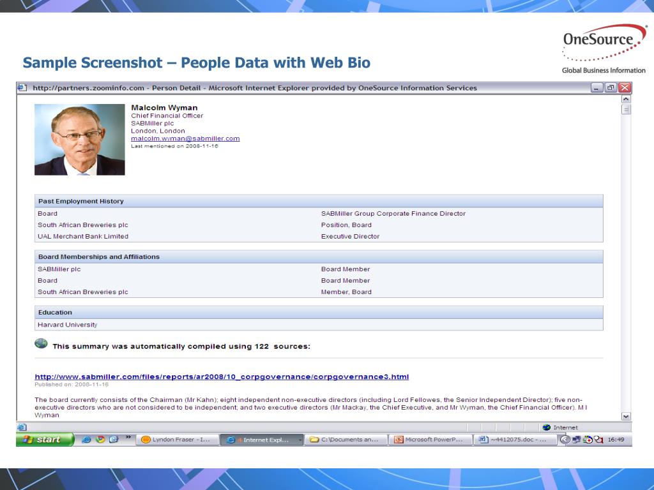Click 'Member, Board' cell
The image size is (654, 490).
(346, 292)
